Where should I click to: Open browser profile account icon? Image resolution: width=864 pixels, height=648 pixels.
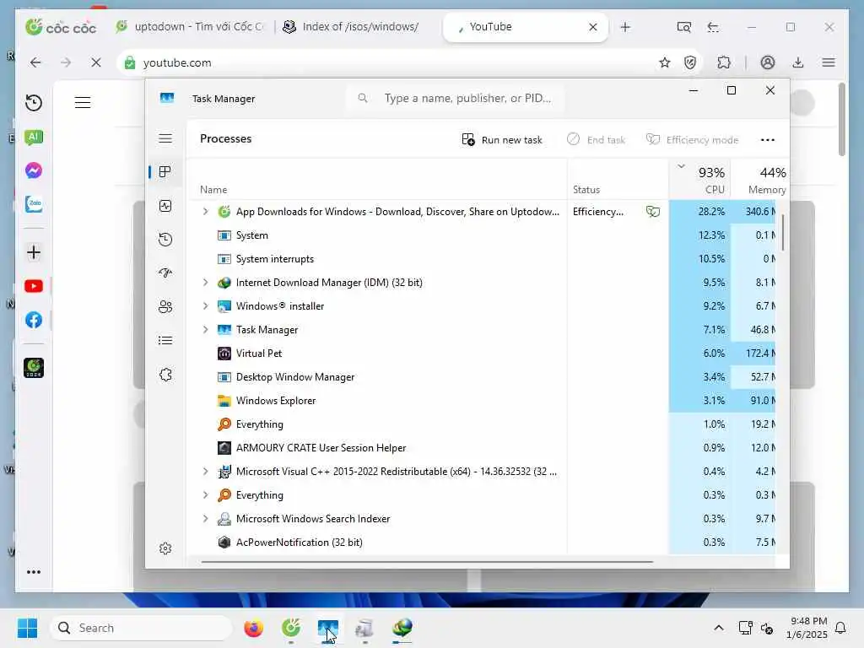point(768,62)
